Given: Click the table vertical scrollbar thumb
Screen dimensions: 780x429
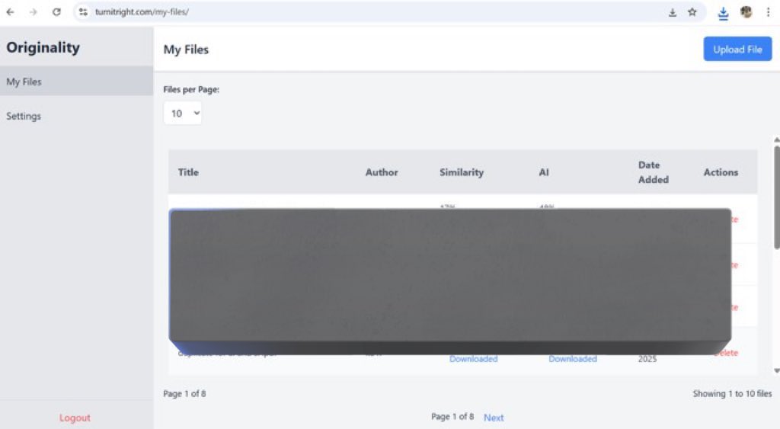Looking at the screenshot, I should [776, 197].
